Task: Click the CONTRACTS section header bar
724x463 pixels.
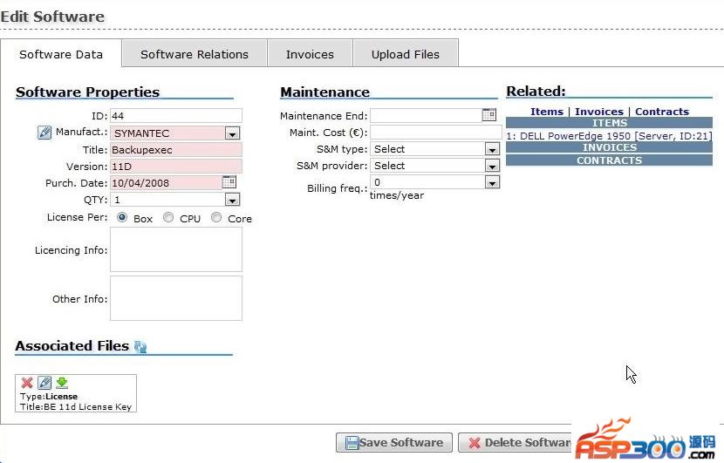Action: pyautogui.click(x=609, y=160)
